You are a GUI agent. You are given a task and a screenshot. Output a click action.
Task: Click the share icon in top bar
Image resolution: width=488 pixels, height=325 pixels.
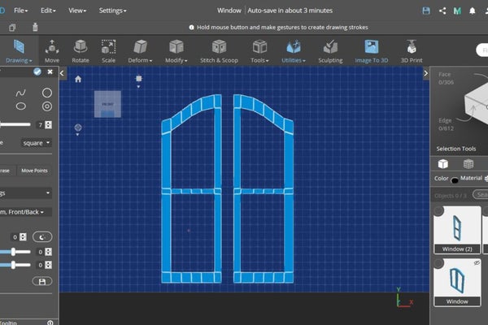[x=442, y=11]
